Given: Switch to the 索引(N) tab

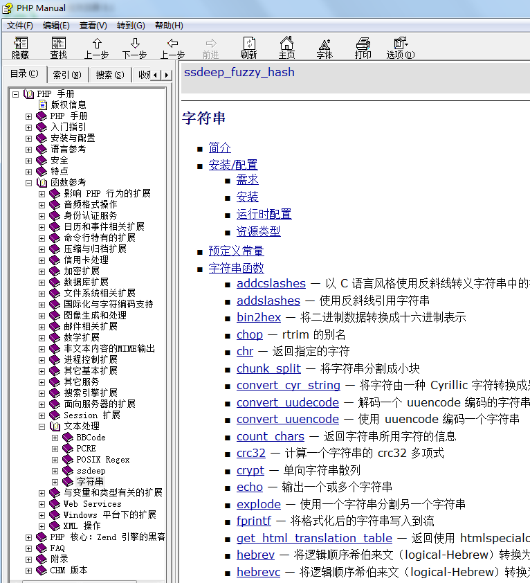Looking at the screenshot, I should tap(67, 75).
